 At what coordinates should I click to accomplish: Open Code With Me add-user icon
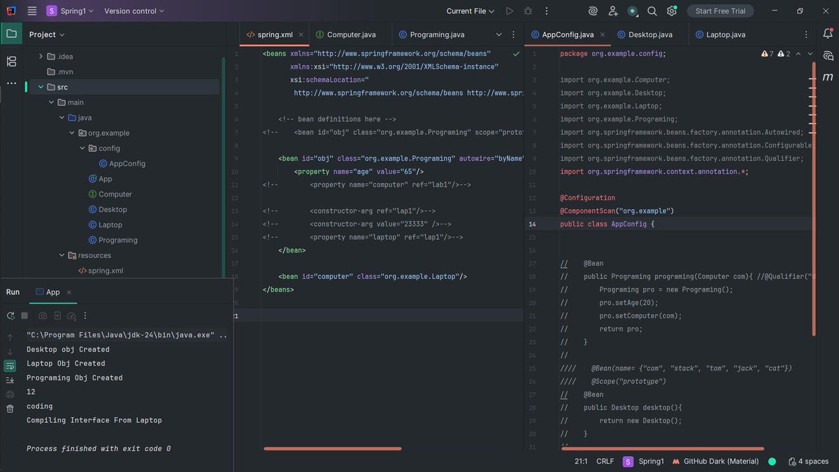click(613, 11)
